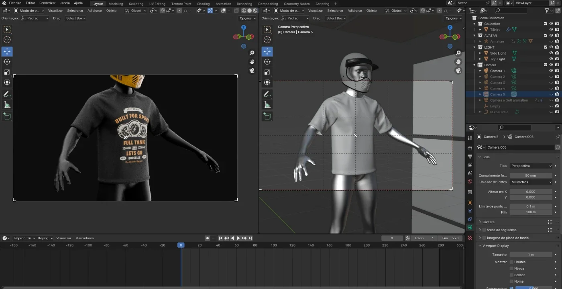Select the Annotate tool in right viewport

point(267,94)
